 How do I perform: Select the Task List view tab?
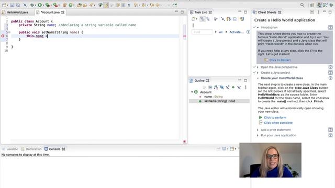pos(200,13)
